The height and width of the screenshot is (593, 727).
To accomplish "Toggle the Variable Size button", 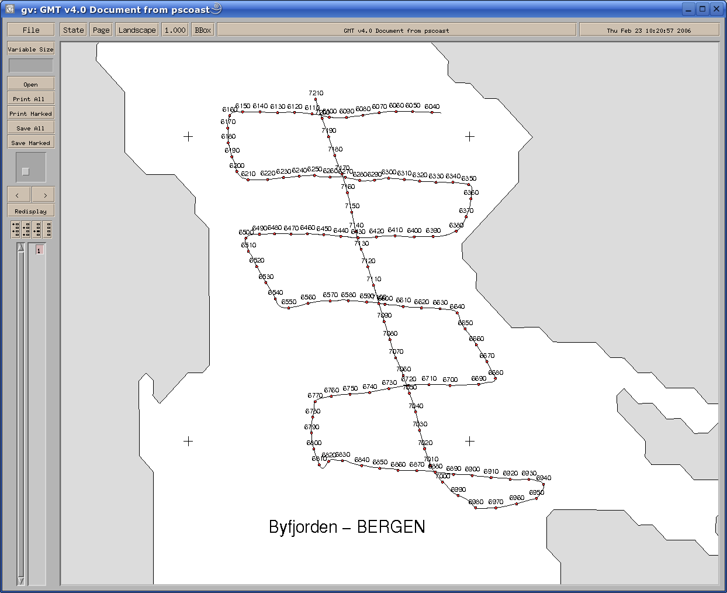I will [31, 49].
